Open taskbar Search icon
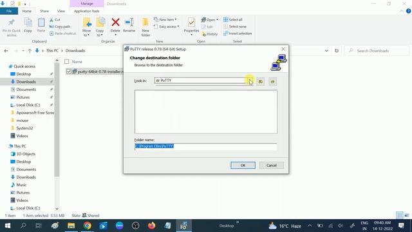Screen dimensions: 412x232 [x=23, y=226]
